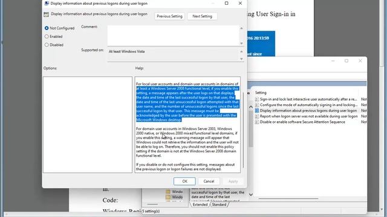387x217 pixels.
Task: Select Display information about previous logons row
Action: [x=308, y=111]
